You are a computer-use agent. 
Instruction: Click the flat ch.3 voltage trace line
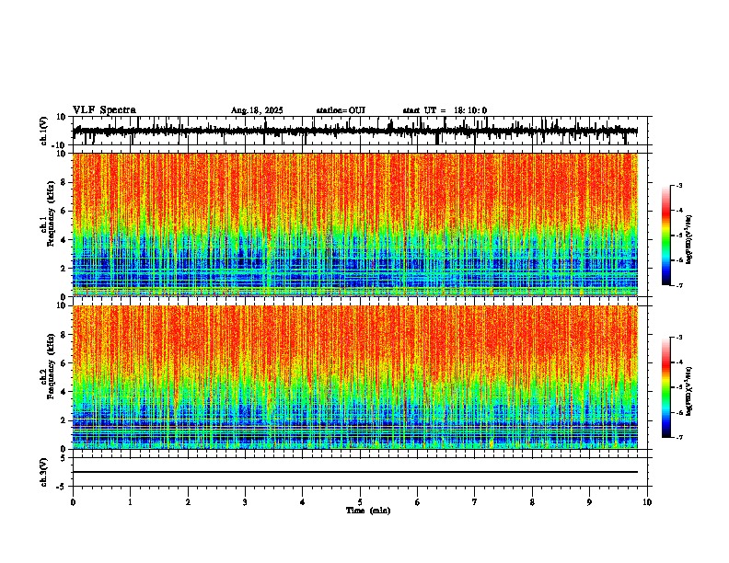click(355, 472)
